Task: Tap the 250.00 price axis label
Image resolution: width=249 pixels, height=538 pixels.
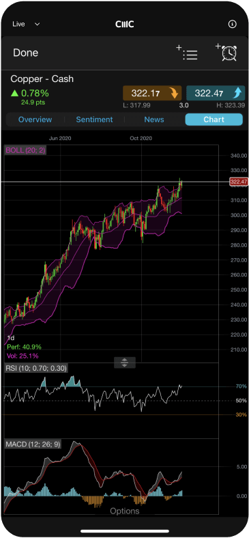Action: (238, 290)
